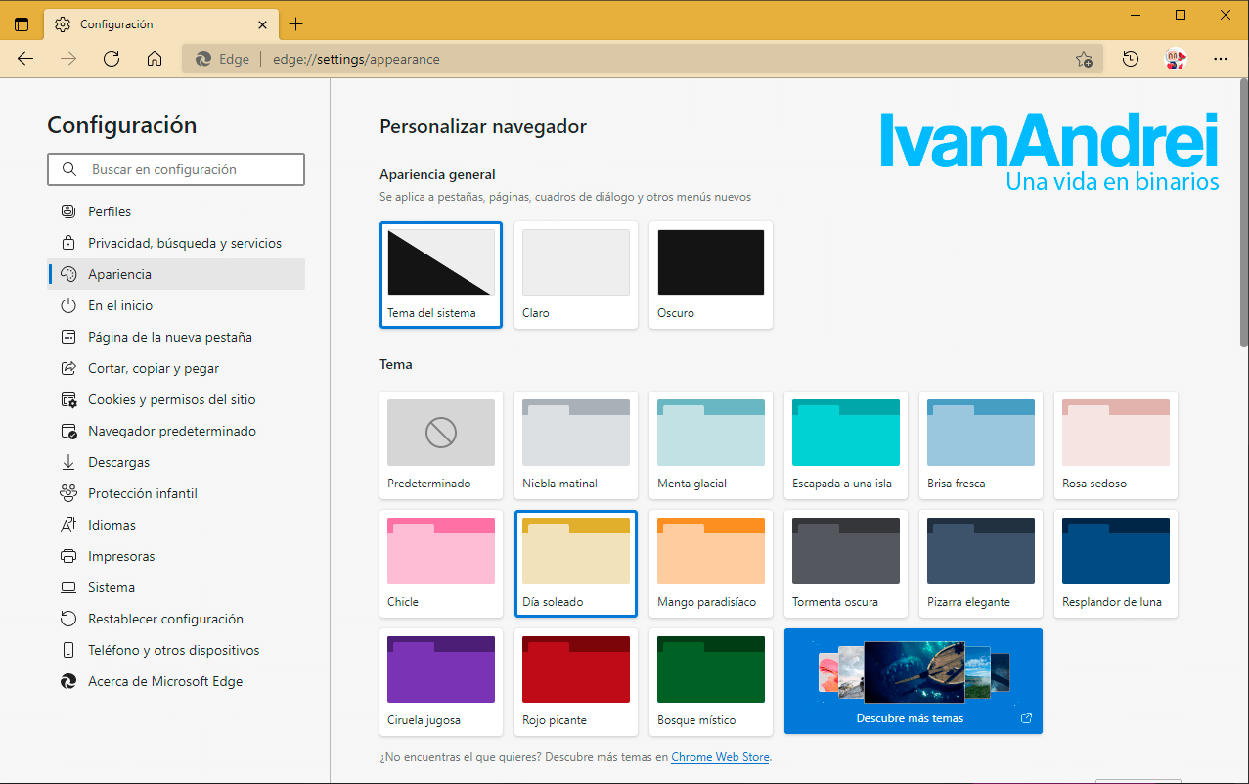
Task: Open Cookies y permisos del sitio
Action: [176, 399]
